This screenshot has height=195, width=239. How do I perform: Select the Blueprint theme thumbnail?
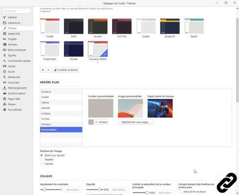170,26
